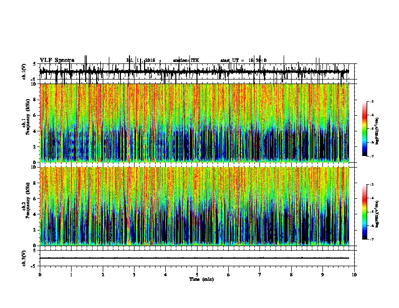Click time axis tick label '4'

[x=166, y=275]
